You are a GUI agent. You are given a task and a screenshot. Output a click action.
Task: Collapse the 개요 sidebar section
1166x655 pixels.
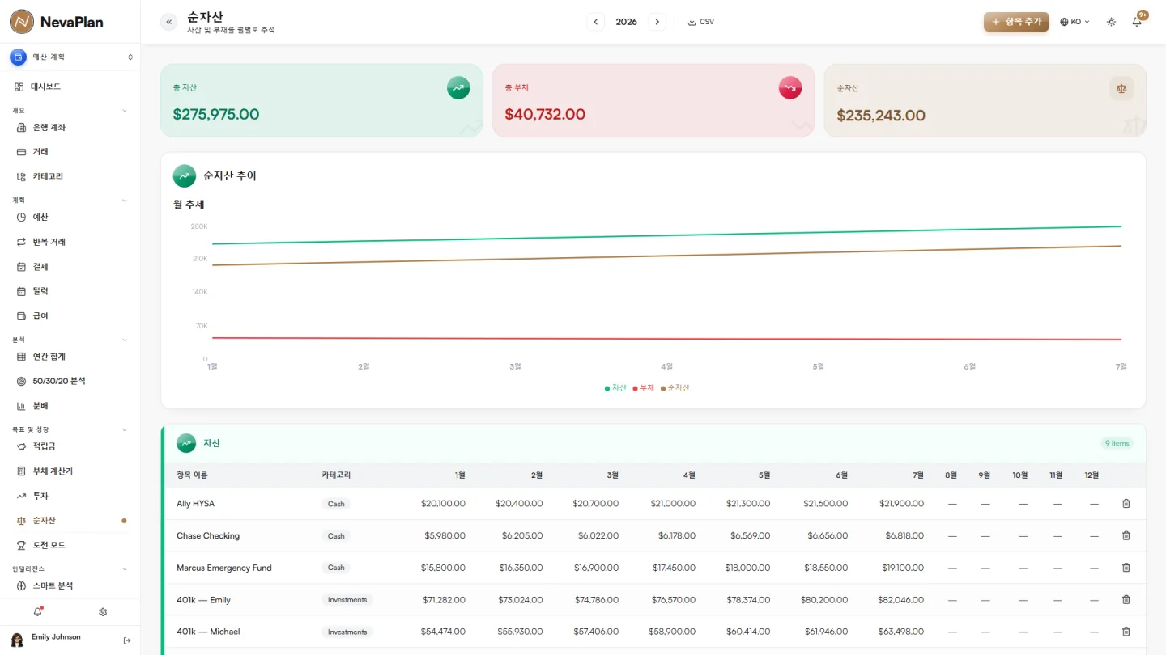pyautogui.click(x=125, y=110)
